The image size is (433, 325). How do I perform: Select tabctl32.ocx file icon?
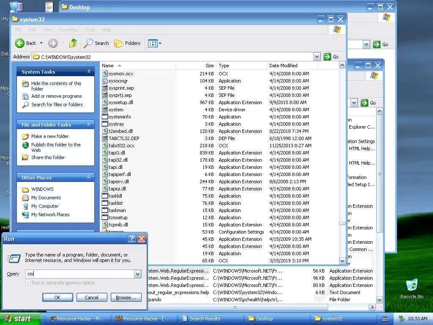[x=105, y=146]
